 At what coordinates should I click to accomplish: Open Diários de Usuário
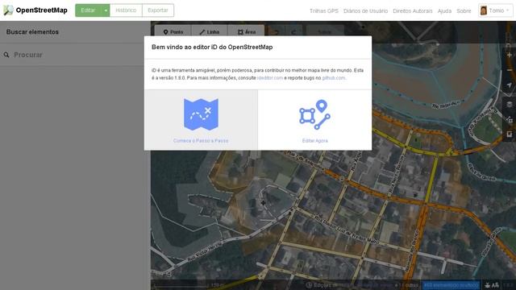365,10
